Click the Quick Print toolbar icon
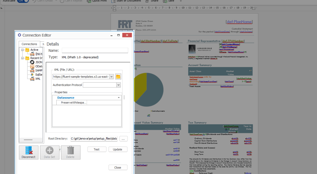Image resolution: width=317 pixels, height=174 pixels. (89, 1)
